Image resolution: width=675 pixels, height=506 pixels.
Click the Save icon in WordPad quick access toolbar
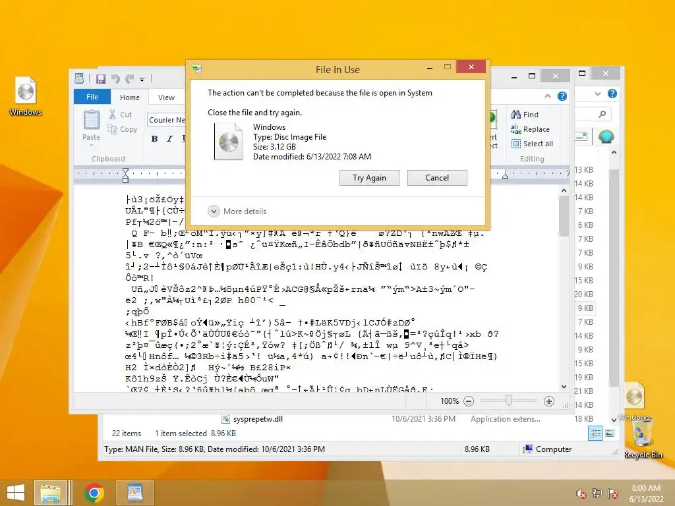(x=101, y=79)
